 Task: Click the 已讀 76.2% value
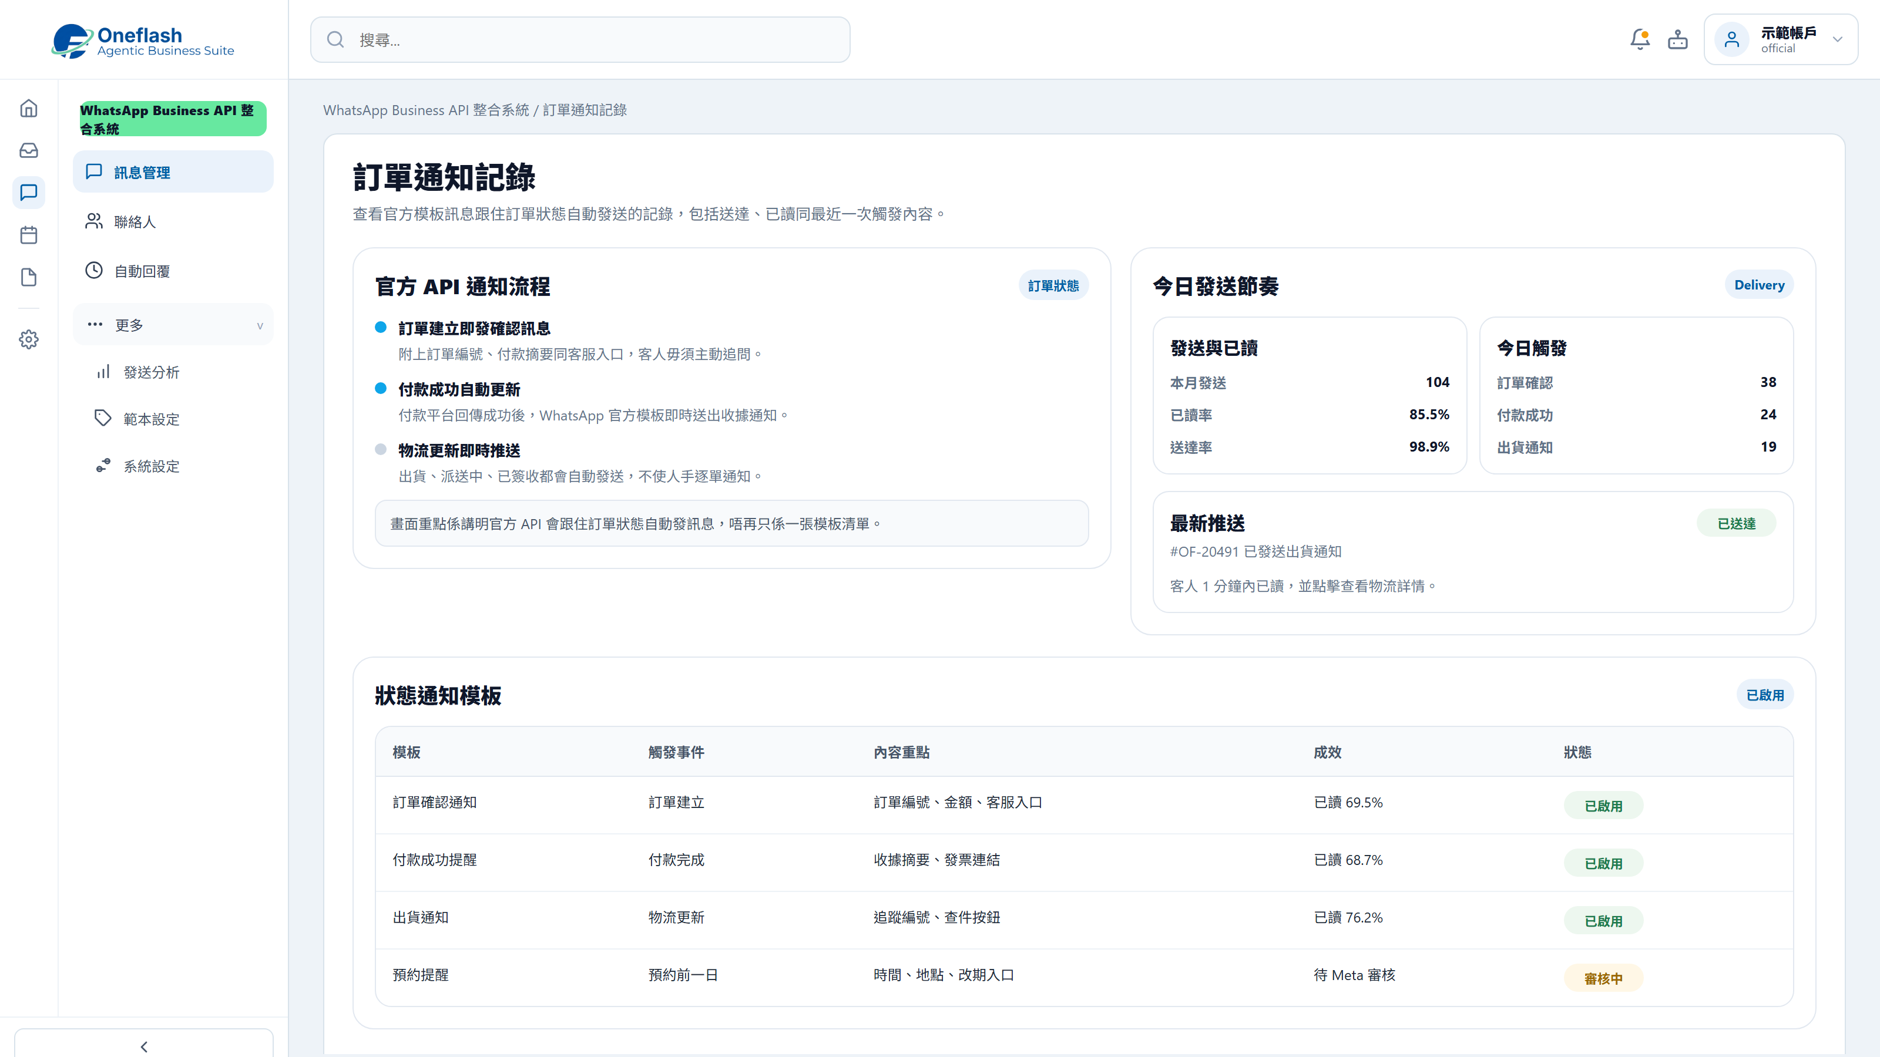click(x=1348, y=917)
